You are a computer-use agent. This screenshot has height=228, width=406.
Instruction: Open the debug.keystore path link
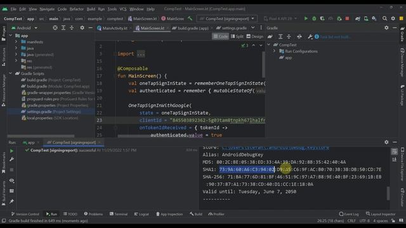[x=275, y=148]
